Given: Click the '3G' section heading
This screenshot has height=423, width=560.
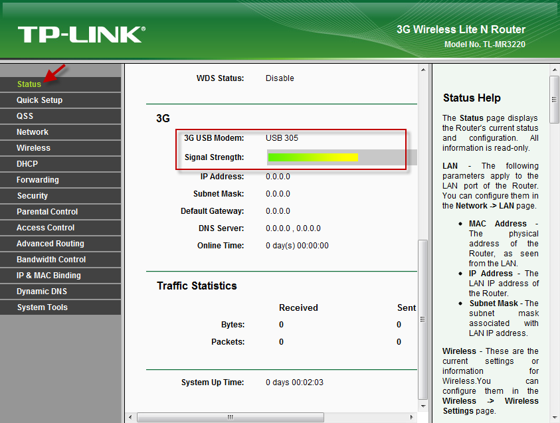Looking at the screenshot, I should coord(163,118).
